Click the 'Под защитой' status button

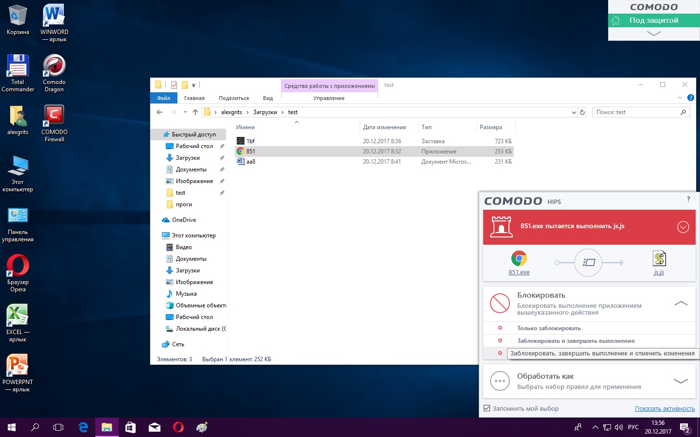tap(654, 20)
